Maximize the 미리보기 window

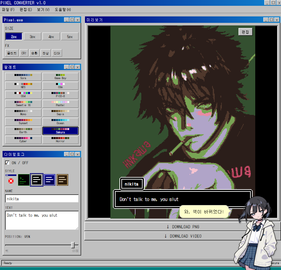(271, 20)
